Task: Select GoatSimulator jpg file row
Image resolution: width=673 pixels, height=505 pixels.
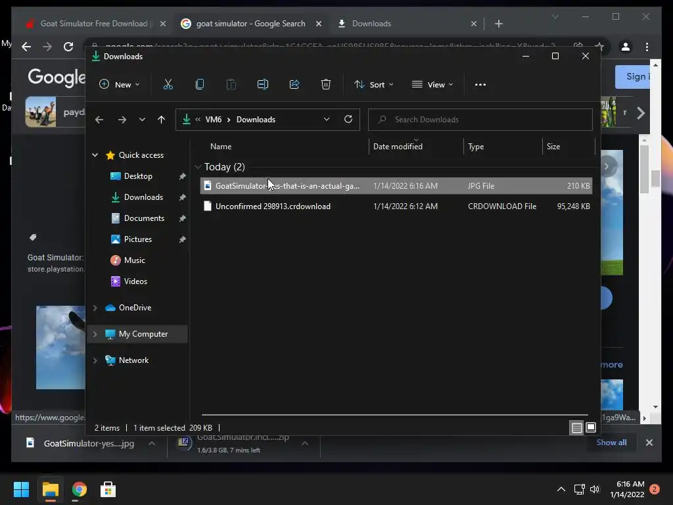Action: [396, 186]
